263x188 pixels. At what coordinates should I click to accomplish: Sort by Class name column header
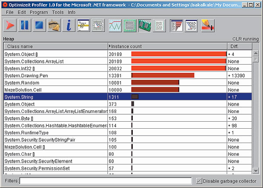56,46
